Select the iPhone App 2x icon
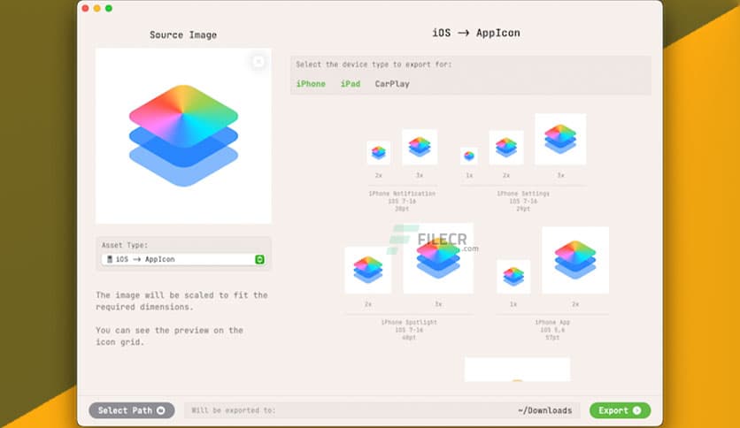 575,260
